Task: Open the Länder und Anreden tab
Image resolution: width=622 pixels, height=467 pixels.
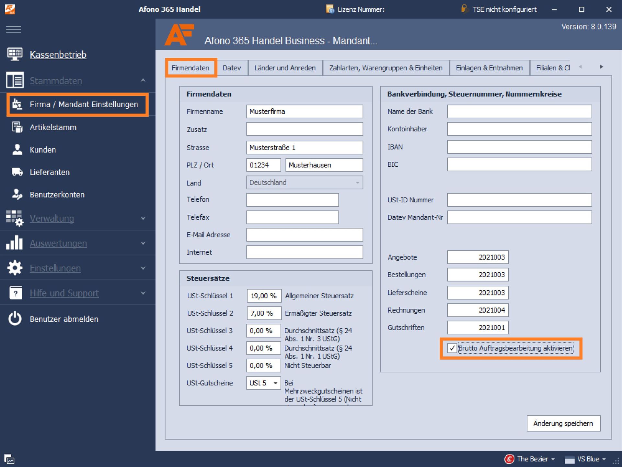Action: click(x=285, y=68)
